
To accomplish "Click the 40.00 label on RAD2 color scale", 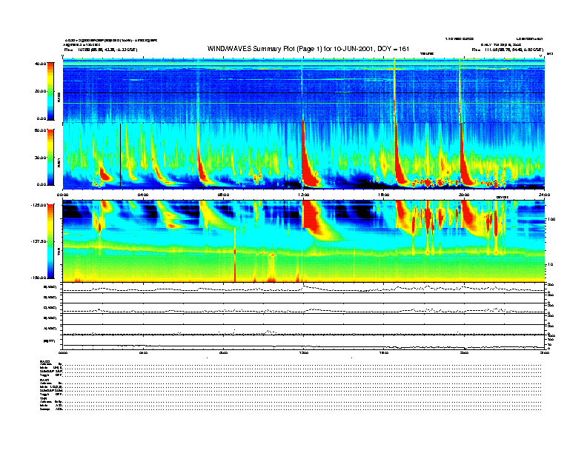I will (40, 64).
